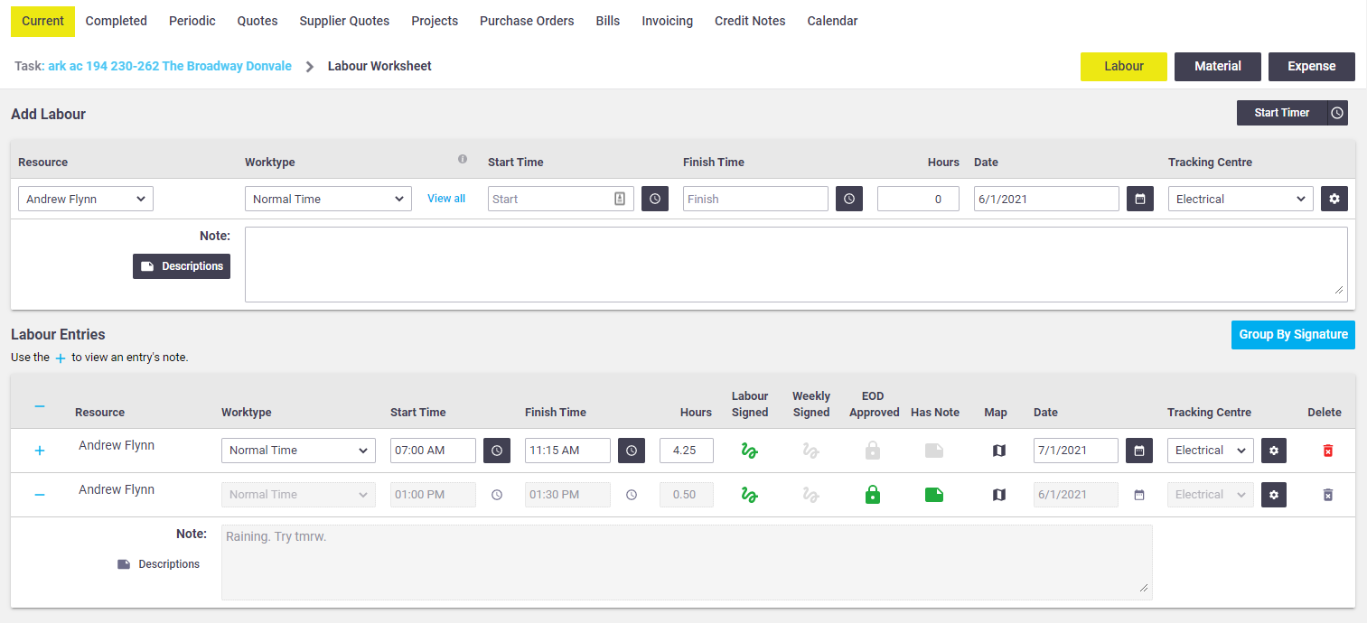
Task: Open settings gear for 6/1/2021 entry
Action: click(1274, 495)
